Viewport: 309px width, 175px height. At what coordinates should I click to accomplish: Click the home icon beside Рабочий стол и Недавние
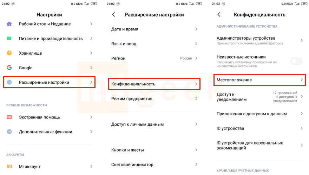tap(9, 24)
